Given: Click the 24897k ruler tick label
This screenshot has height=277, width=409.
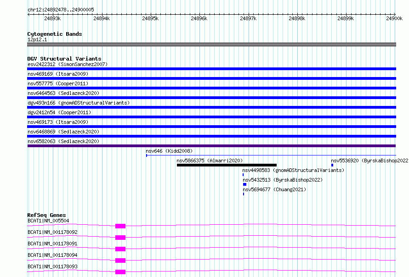Looking at the screenshot, I should (x=248, y=18).
